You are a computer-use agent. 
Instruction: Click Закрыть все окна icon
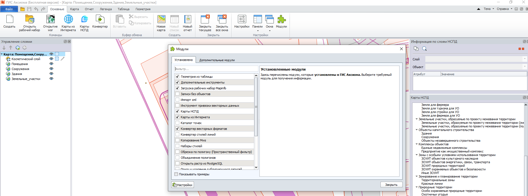coord(222,20)
